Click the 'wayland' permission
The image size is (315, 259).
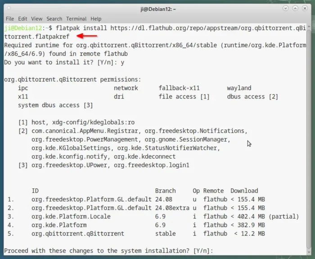click(239, 88)
